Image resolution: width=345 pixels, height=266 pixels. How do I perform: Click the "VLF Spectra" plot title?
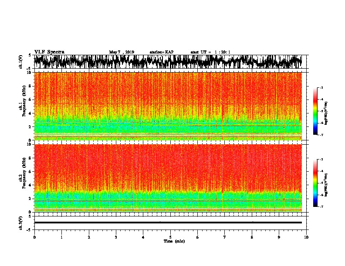coord(49,52)
